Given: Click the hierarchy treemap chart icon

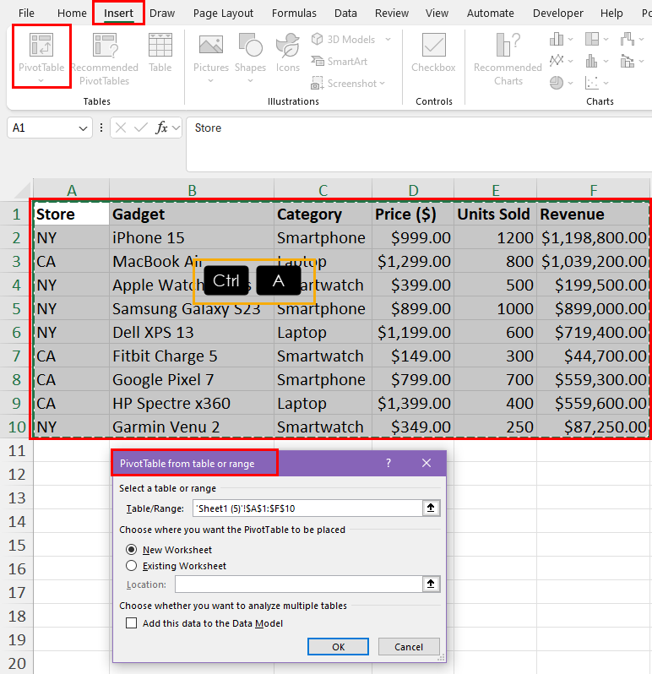Looking at the screenshot, I should 592,39.
